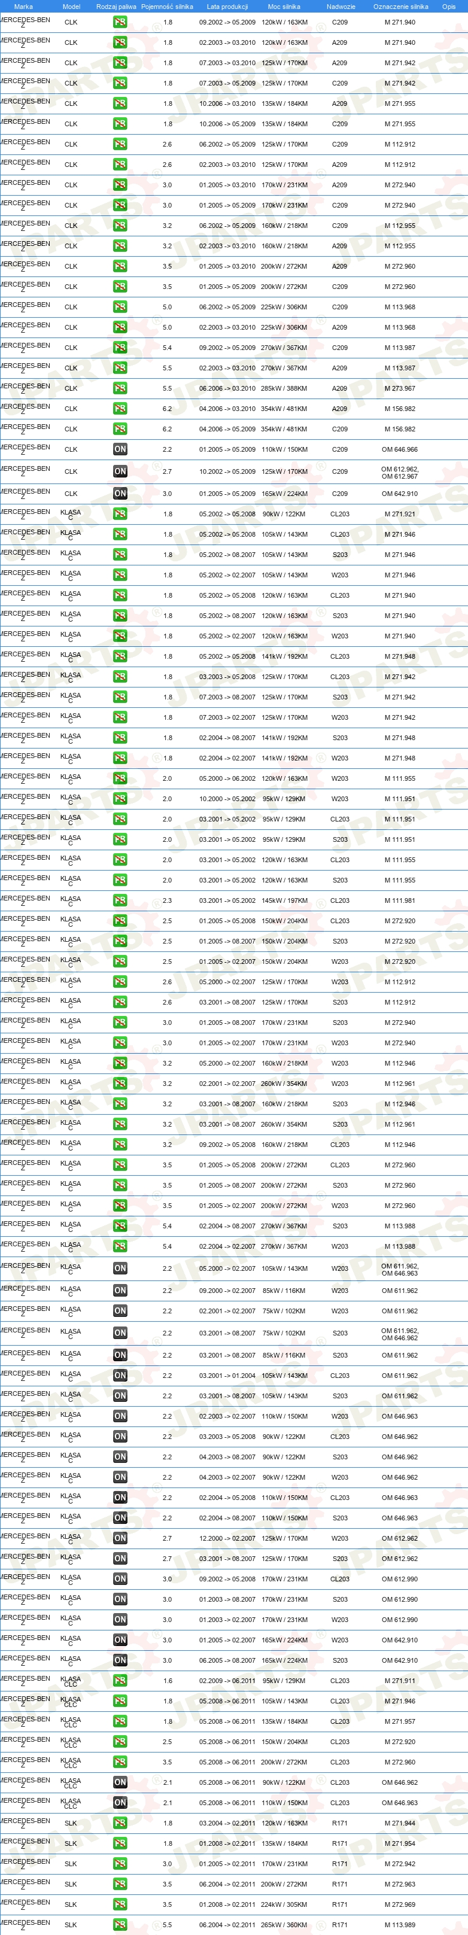468x1935 pixels.
Task: Click the Nadwozie column header
Action: pyautogui.click(x=341, y=6)
